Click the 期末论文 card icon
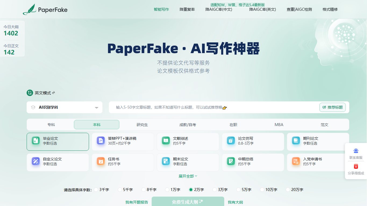Viewport: 367px width, 206px height. coord(166,161)
